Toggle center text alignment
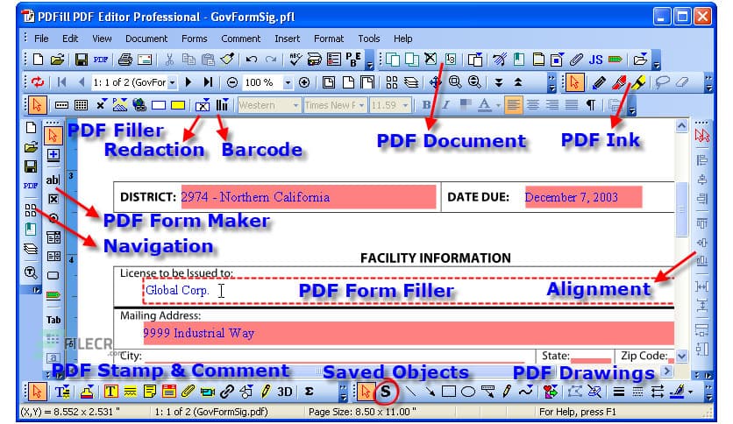Screen dimensions: 733x424 point(532,105)
